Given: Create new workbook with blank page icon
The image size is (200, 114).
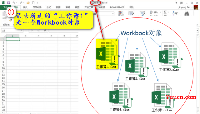Looking at the screenshot, I should pyautogui.click(x=33, y=3).
